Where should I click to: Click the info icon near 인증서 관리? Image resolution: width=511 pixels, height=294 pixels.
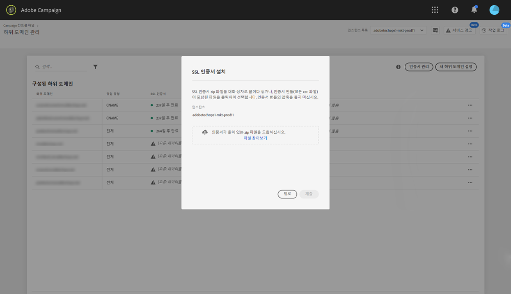coord(398,67)
